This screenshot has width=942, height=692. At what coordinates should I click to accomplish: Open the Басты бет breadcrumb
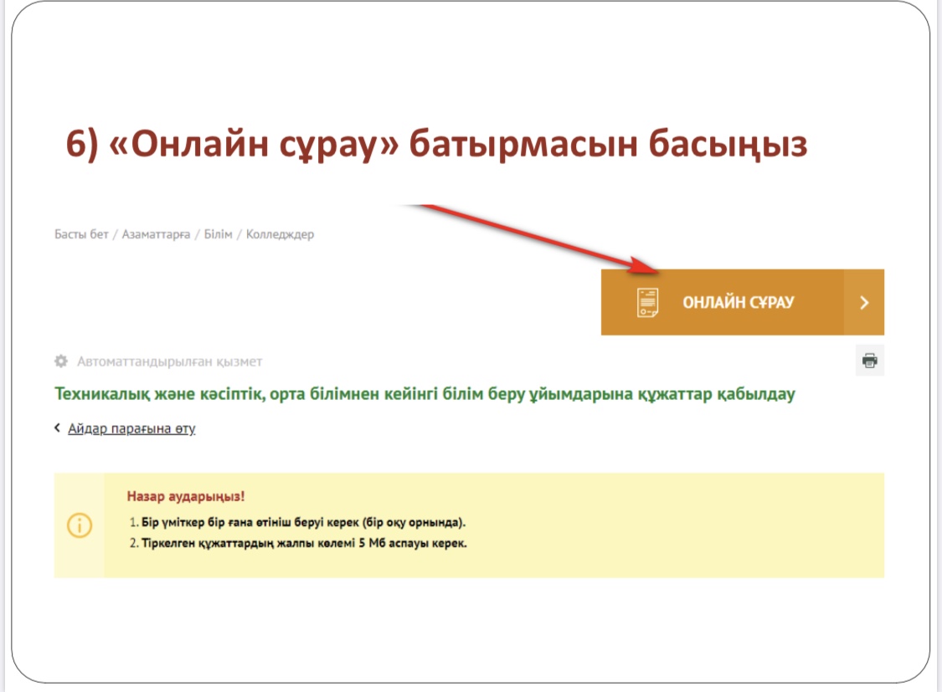[81, 234]
